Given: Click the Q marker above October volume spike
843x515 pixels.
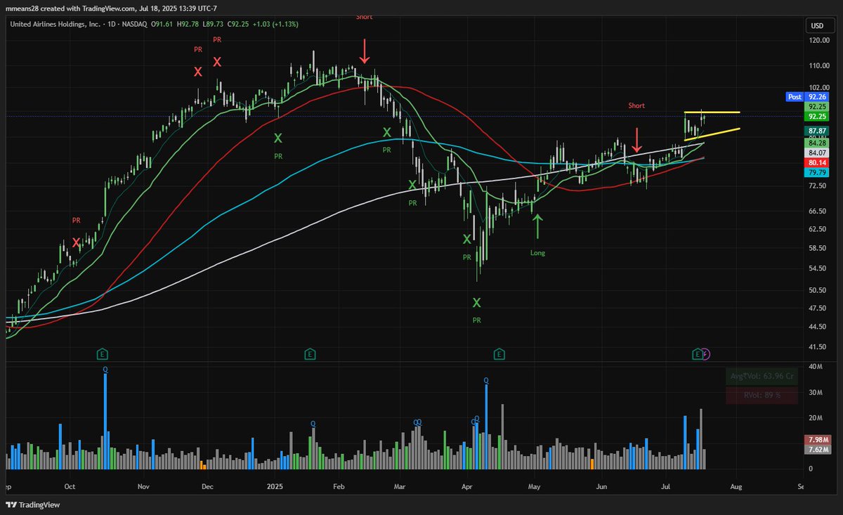Looking at the screenshot, I should 105,369.
